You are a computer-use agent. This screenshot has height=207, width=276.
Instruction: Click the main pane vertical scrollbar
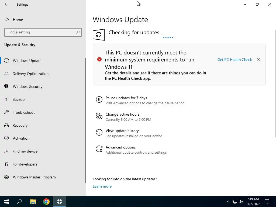coord(275,84)
